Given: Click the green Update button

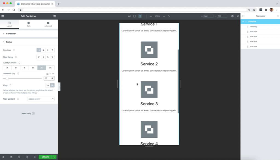Looking at the screenshot, I should [x=45, y=157].
